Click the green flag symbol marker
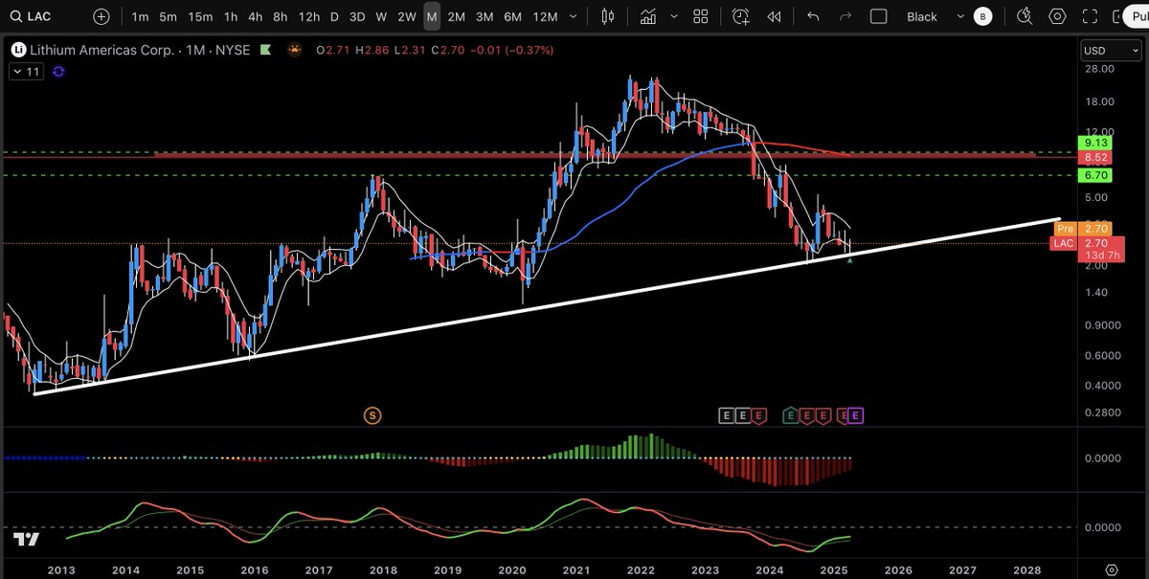 pyautogui.click(x=264, y=49)
